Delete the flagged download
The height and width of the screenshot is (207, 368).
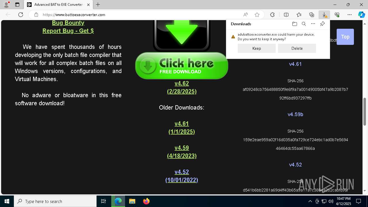297,48
